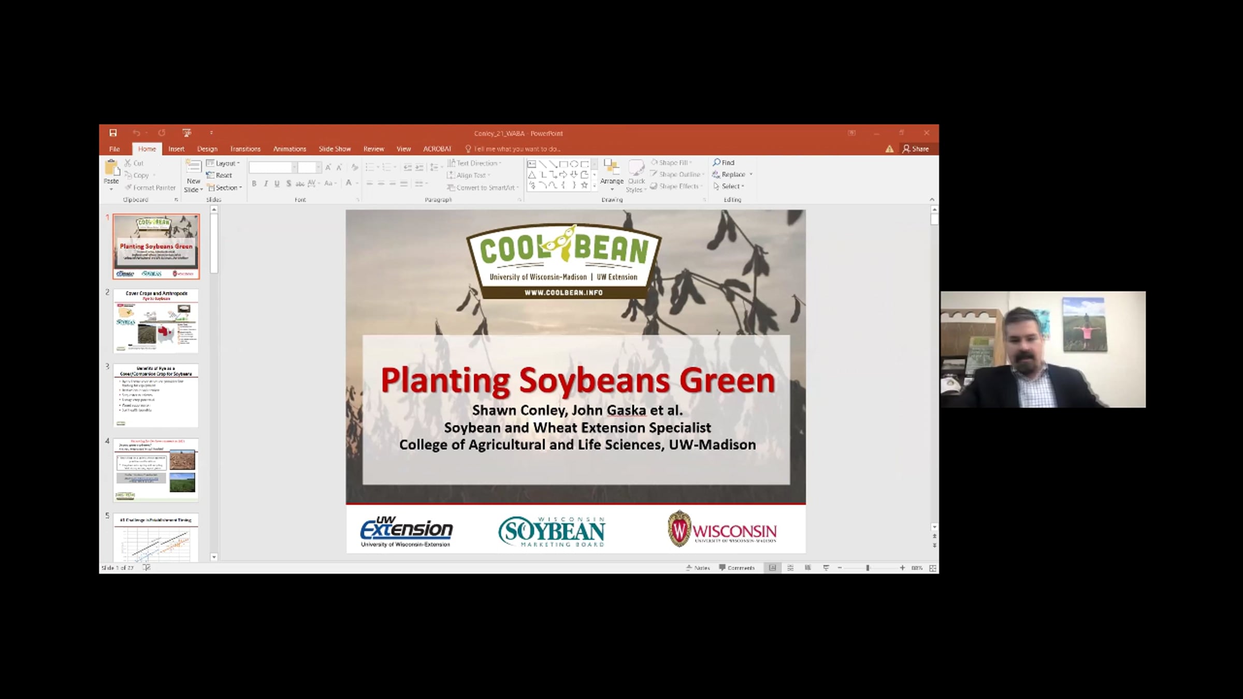Viewport: 1243px width, 699px height.
Task: Select slide 4 thumbnail
Action: coord(156,470)
